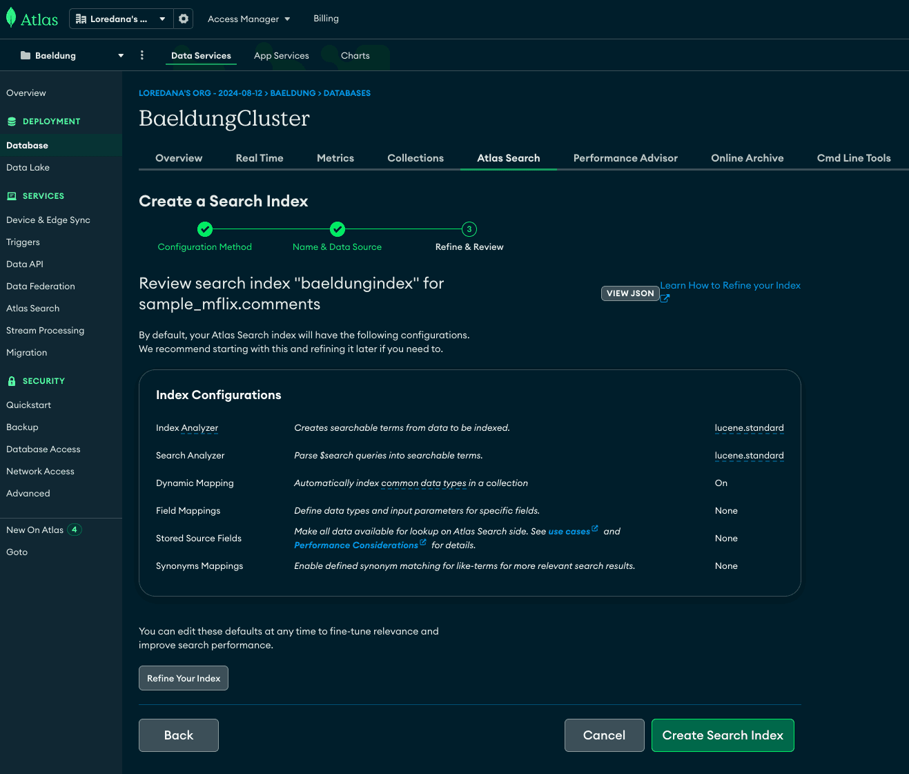
Task: Open Billing in the top bar
Action: tap(326, 19)
